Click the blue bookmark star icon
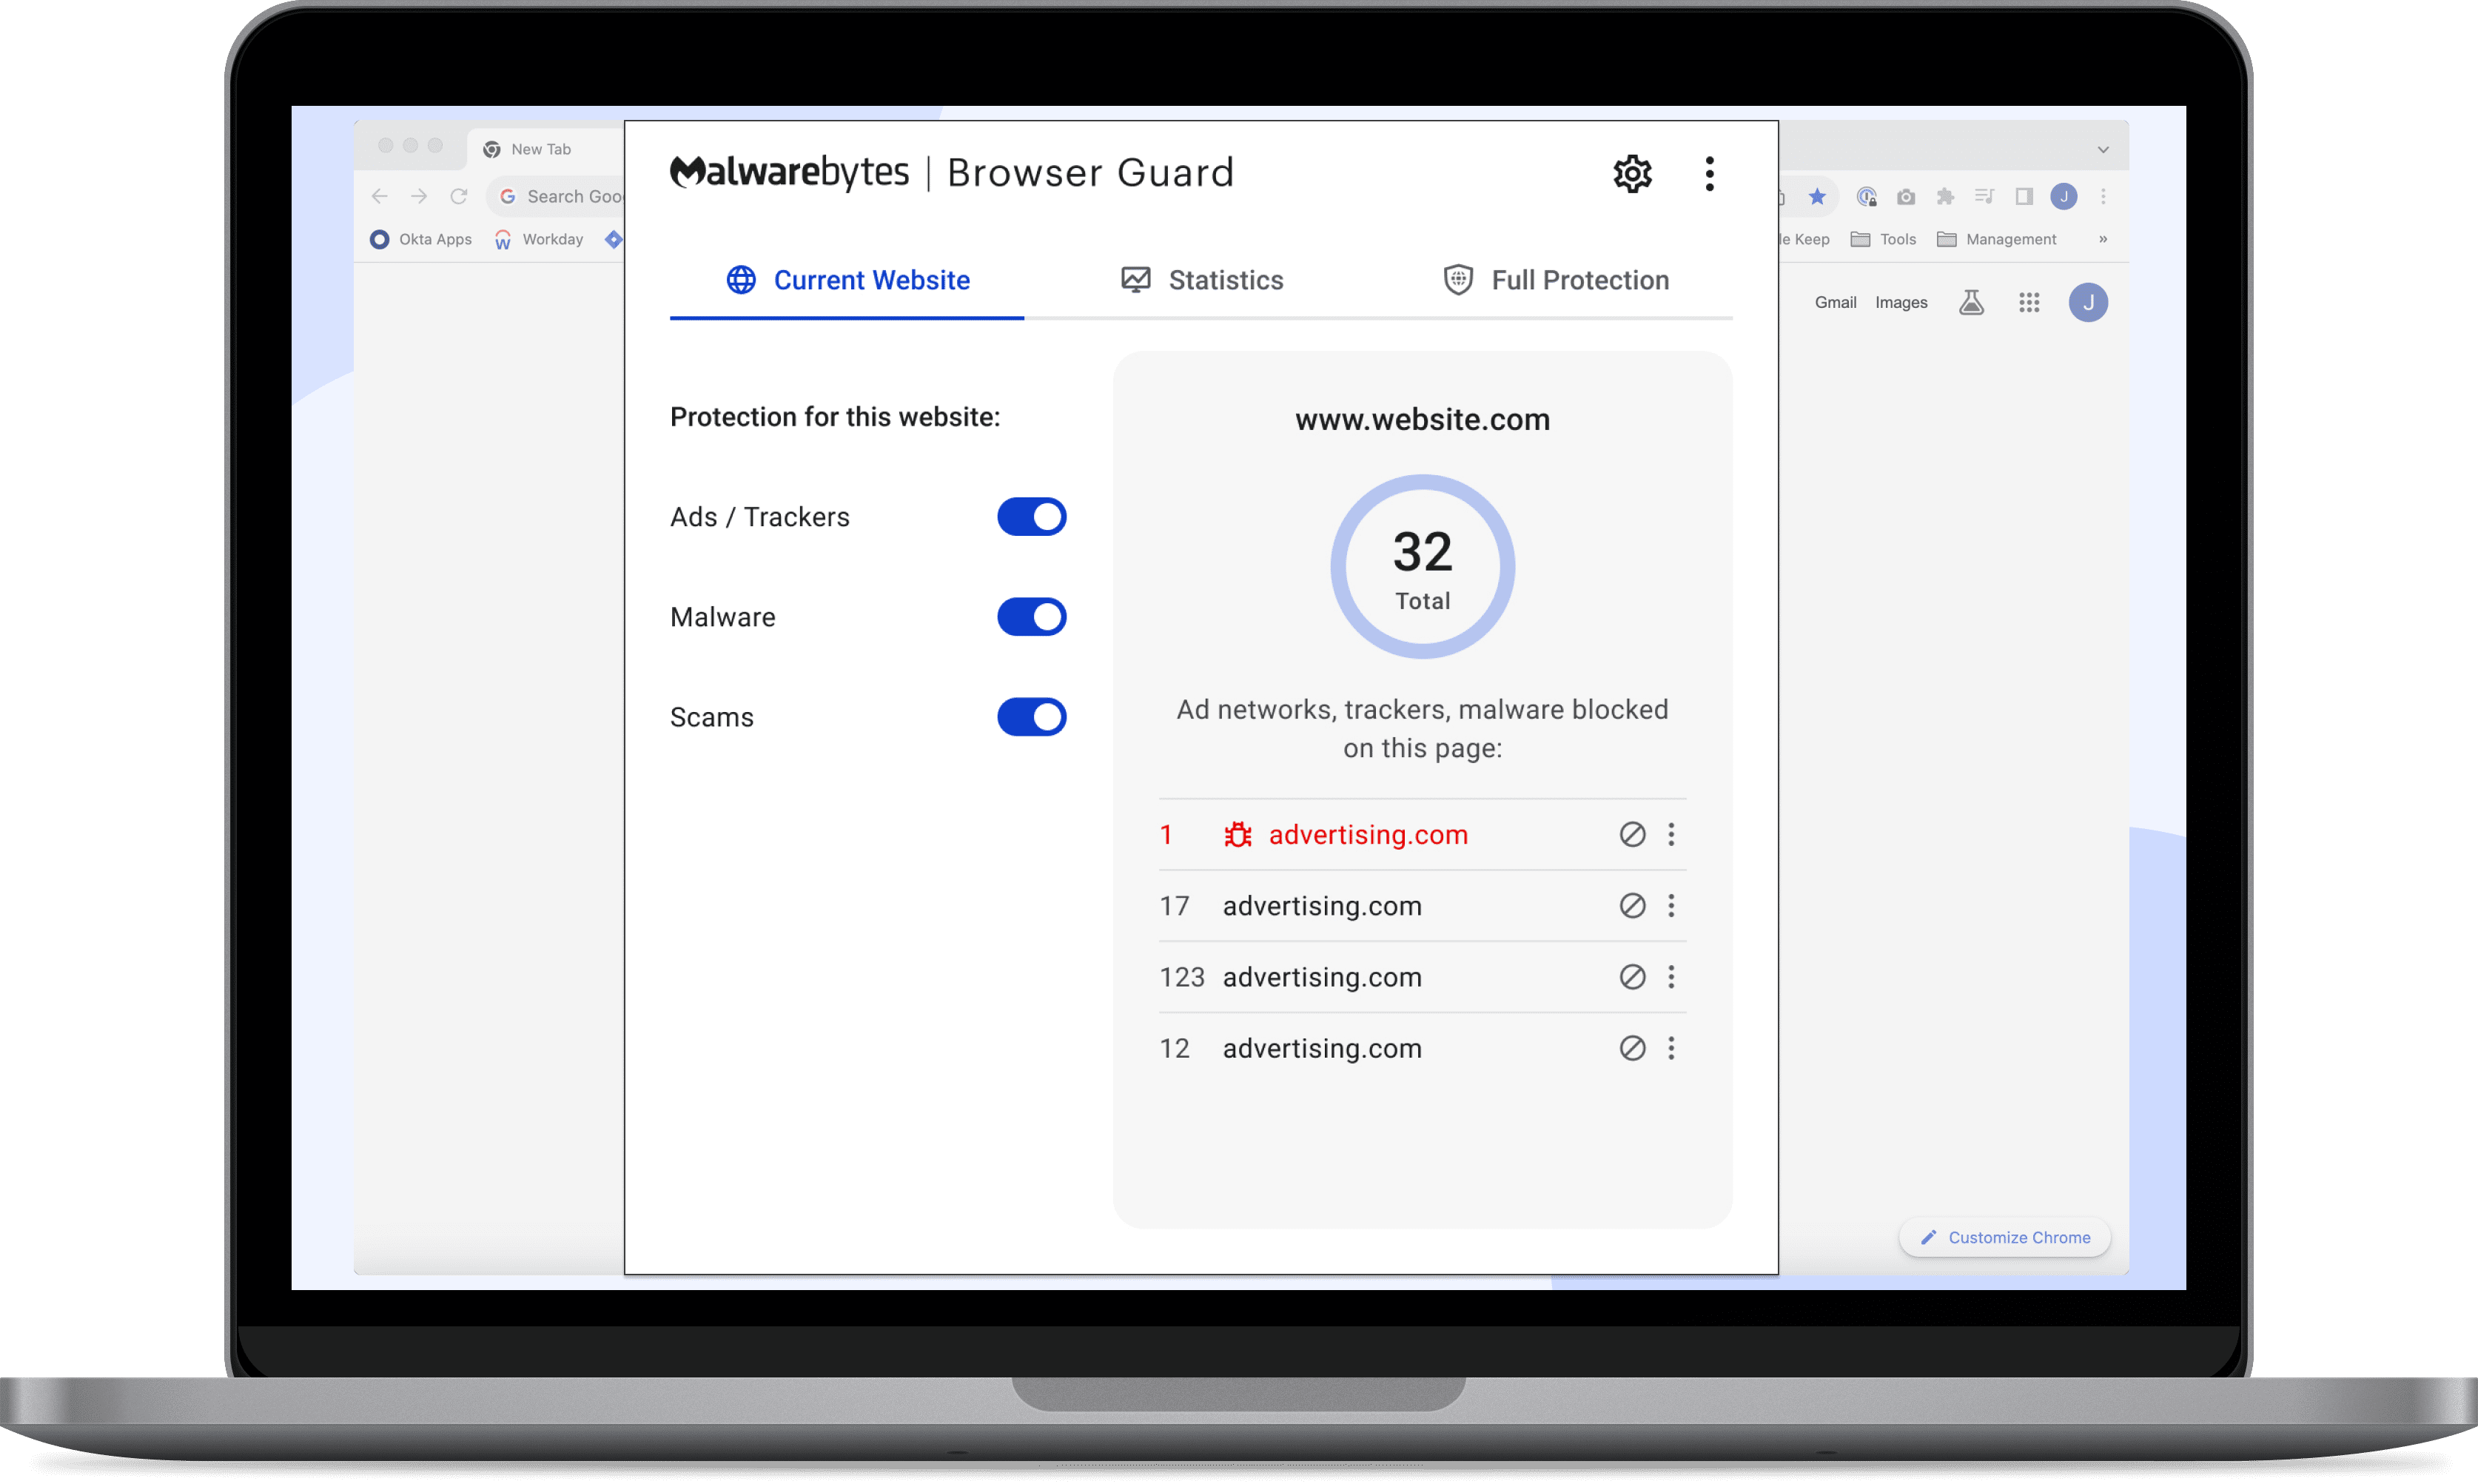 (1817, 197)
